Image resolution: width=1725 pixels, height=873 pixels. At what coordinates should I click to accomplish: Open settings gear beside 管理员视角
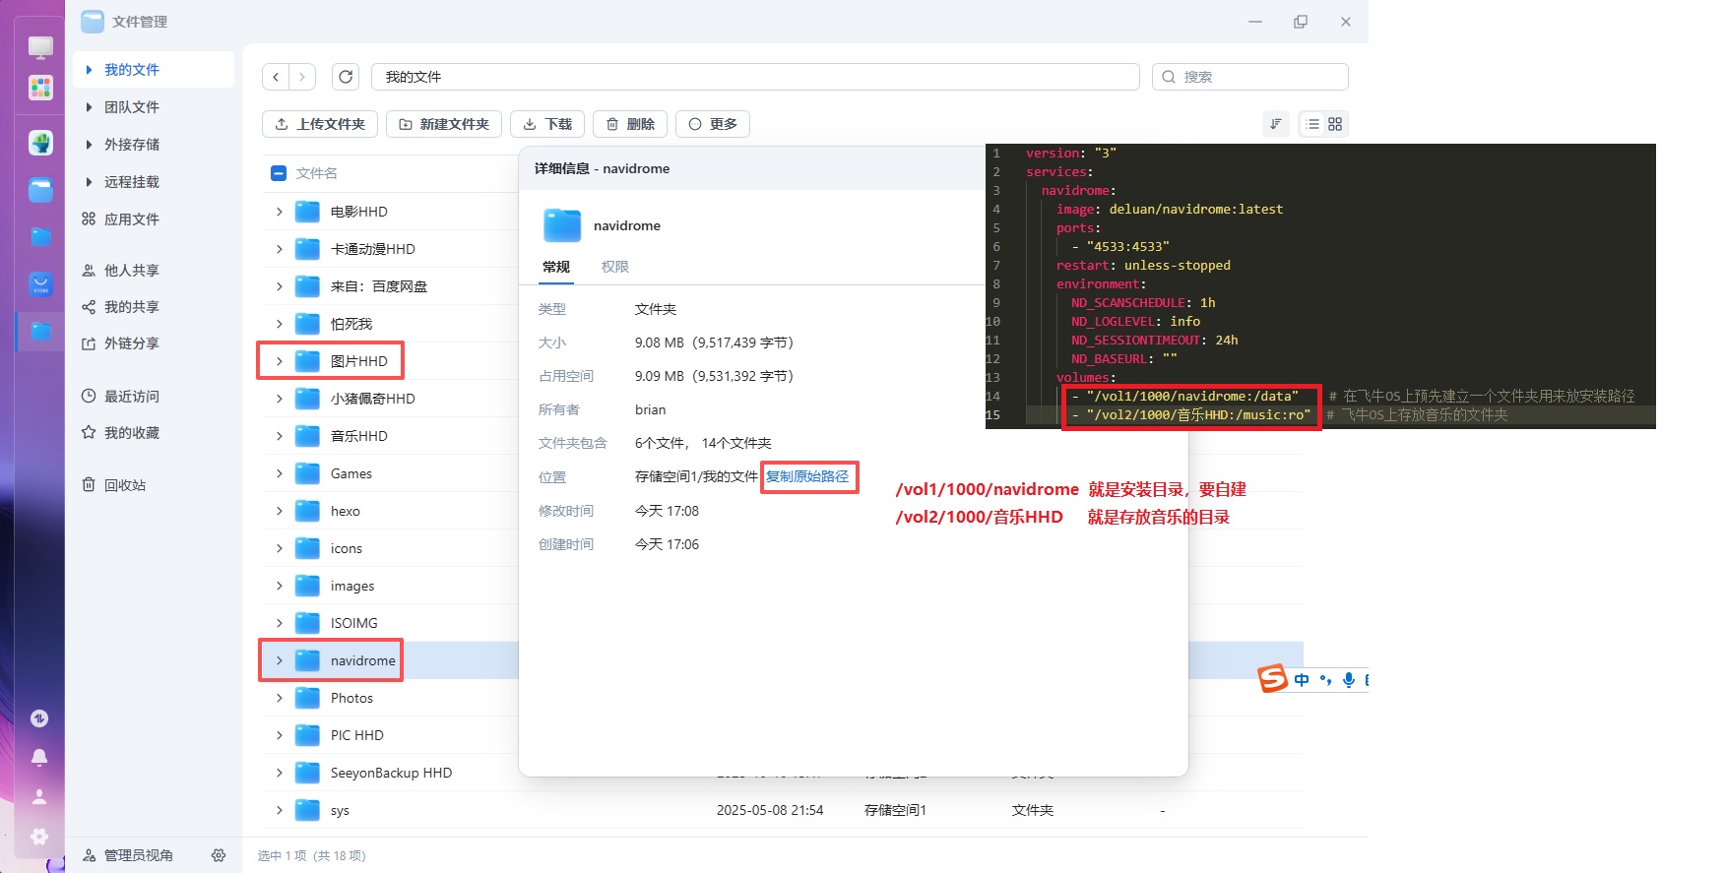(x=219, y=855)
